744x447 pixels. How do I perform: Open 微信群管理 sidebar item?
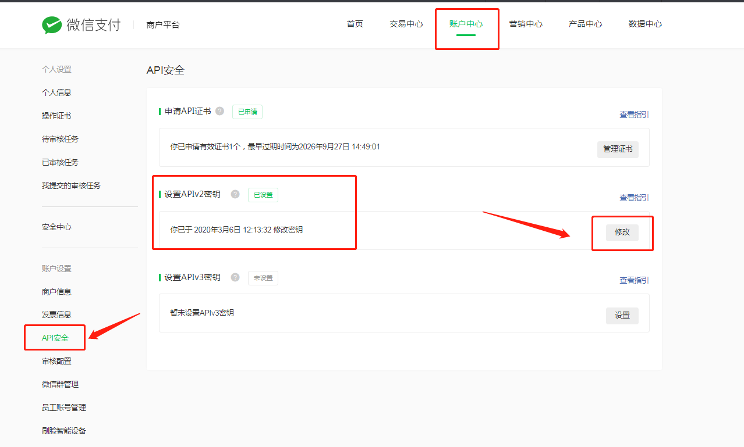point(60,384)
